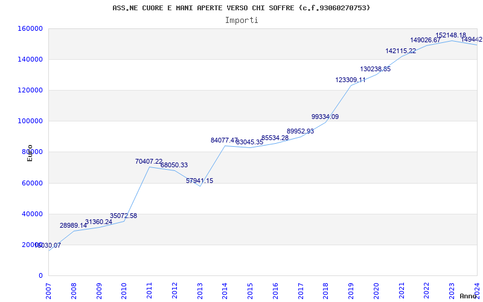
Task: Click the x-axis year 2008
Action: pyautogui.click(x=74, y=291)
